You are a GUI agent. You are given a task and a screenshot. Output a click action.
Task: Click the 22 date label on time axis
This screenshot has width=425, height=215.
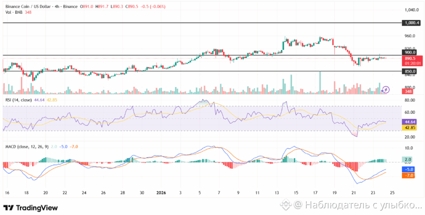click(x=65, y=193)
